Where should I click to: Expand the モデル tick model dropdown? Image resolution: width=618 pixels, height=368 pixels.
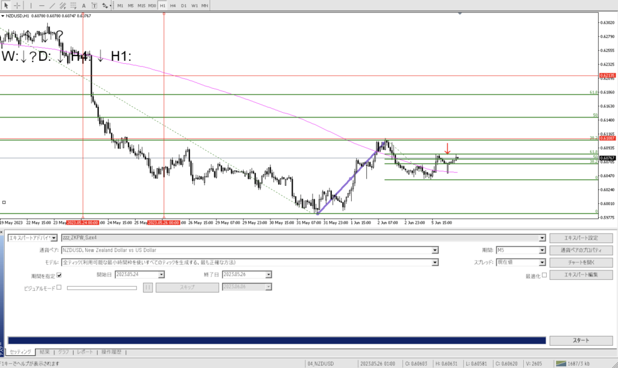(x=435, y=262)
